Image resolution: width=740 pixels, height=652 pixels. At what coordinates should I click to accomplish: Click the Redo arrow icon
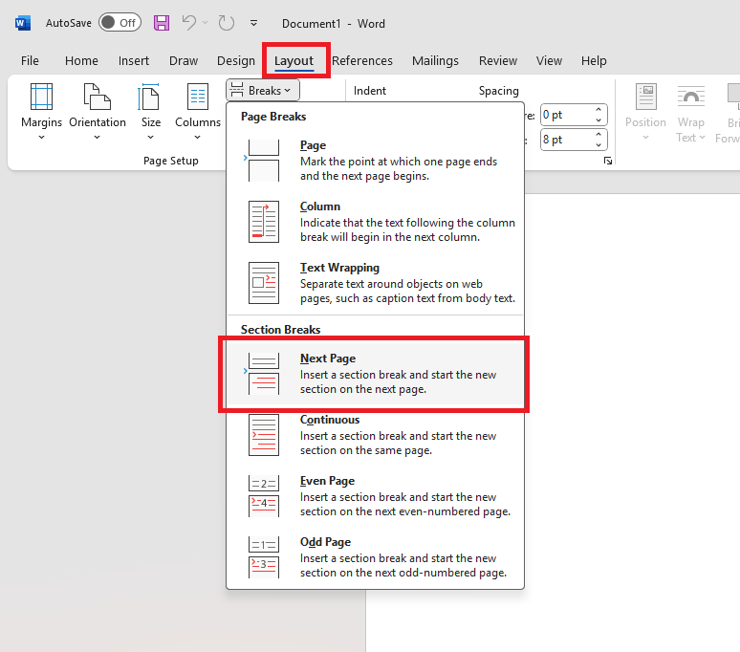pos(226,22)
